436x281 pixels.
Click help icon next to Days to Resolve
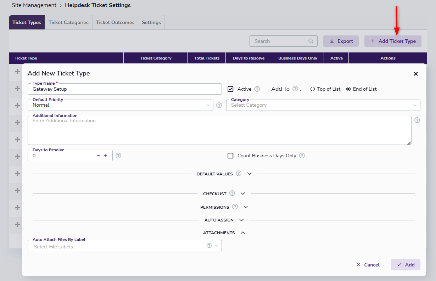click(x=118, y=156)
